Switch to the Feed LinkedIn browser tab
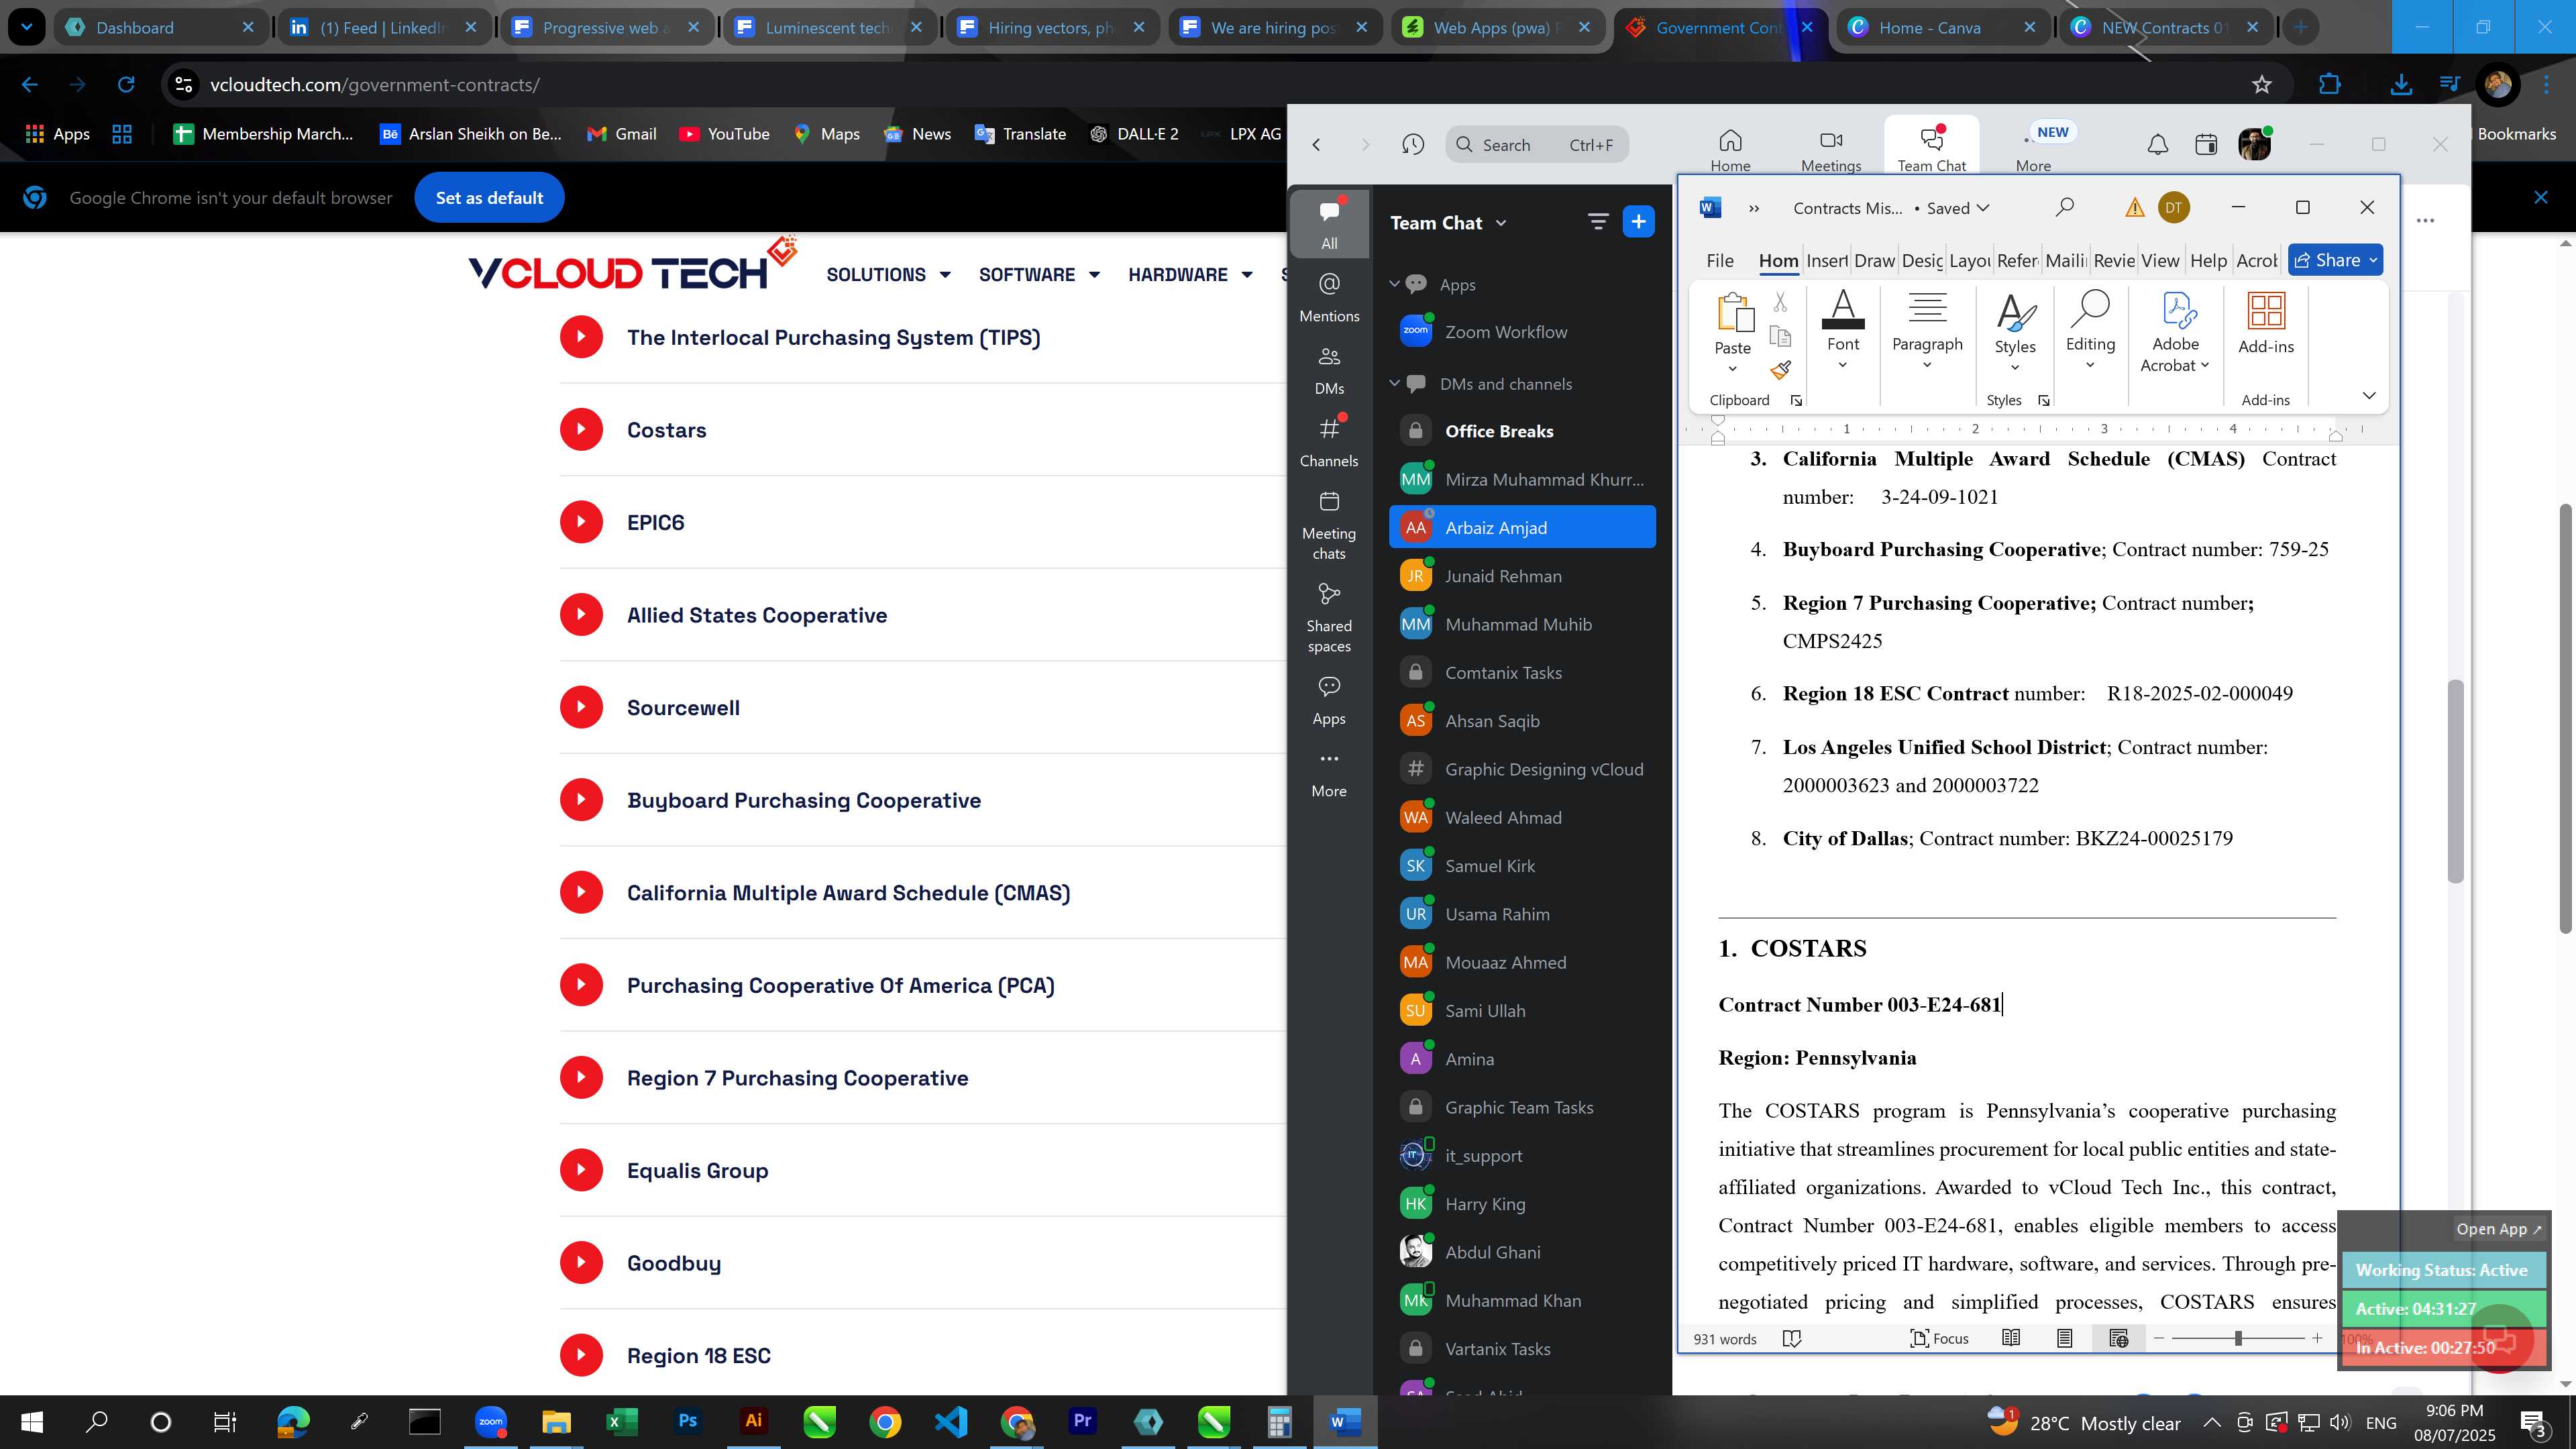Viewport: 2576px width, 1449px height. [383, 27]
